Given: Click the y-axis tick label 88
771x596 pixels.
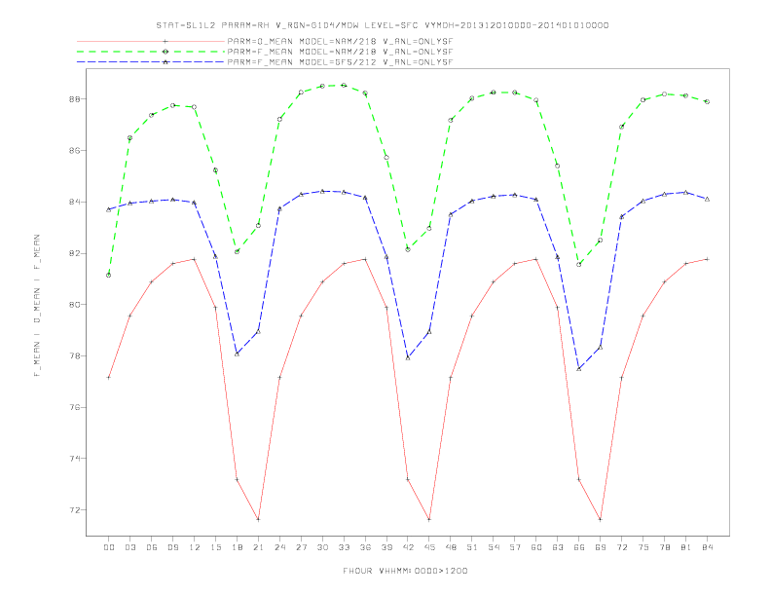Looking at the screenshot, I should 75,98.
